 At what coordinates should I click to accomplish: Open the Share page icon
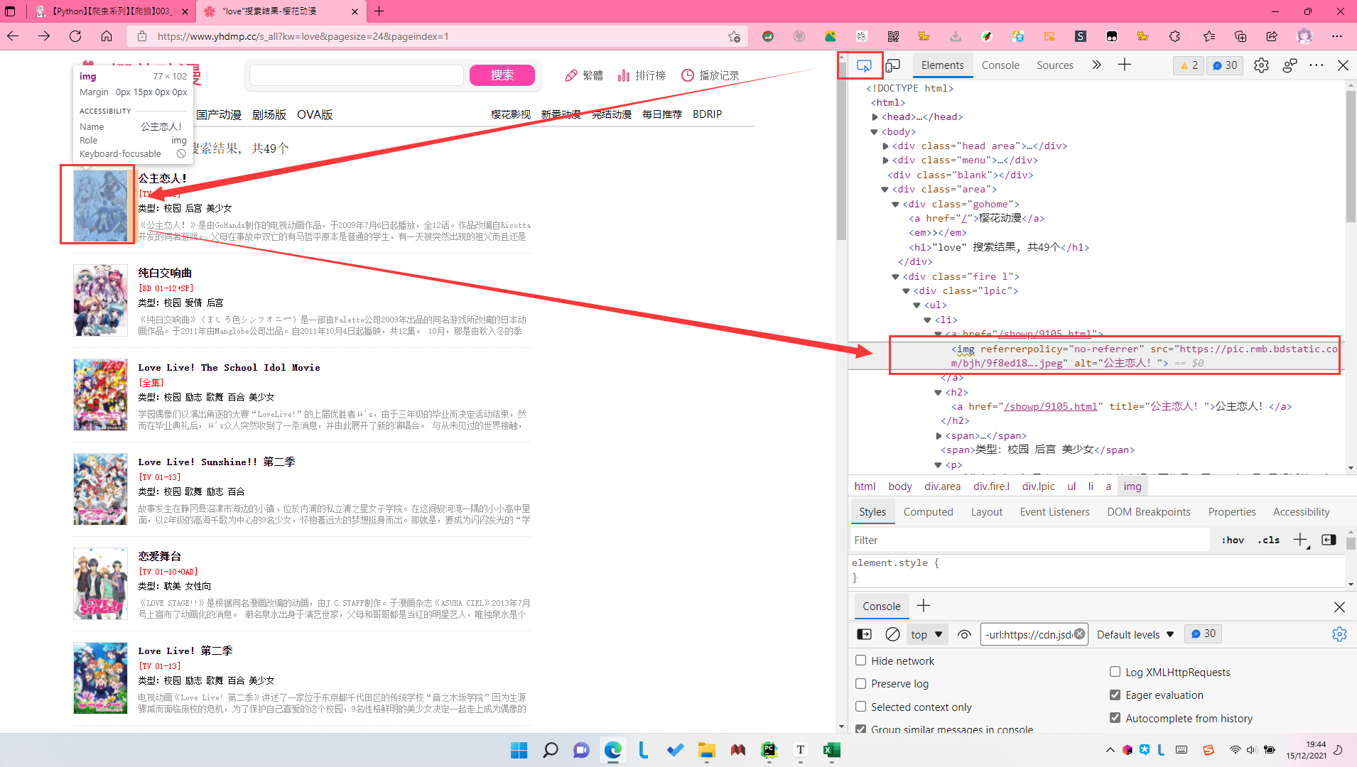[x=1272, y=36]
